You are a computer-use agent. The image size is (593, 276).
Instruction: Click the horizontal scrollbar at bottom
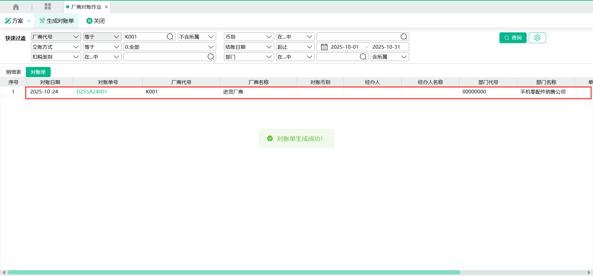point(233,272)
